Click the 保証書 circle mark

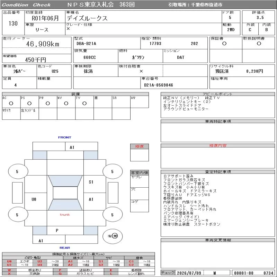coord(224,44)
